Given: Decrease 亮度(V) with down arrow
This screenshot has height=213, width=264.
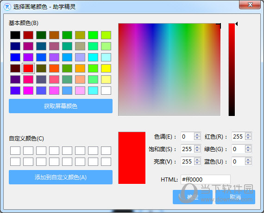Looking at the screenshot, I should tap(197, 163).
